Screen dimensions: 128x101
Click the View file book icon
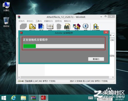point(50,26)
